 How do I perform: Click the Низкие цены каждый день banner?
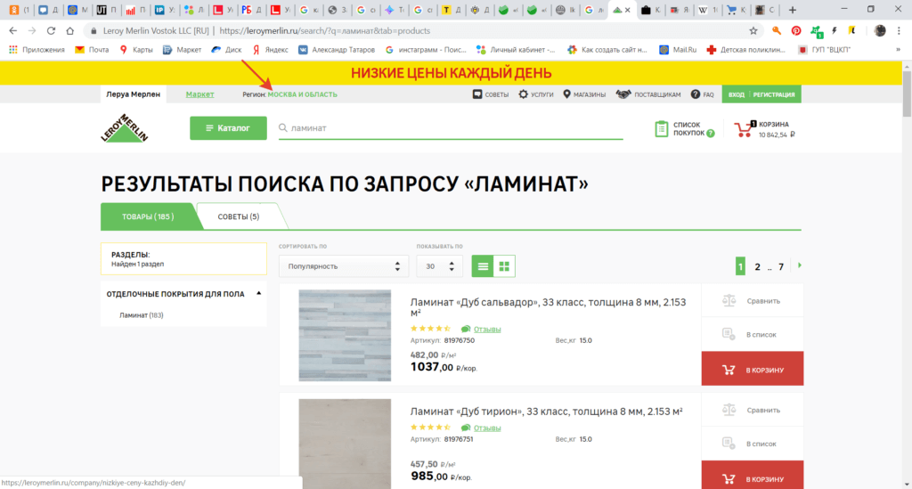coord(451,73)
